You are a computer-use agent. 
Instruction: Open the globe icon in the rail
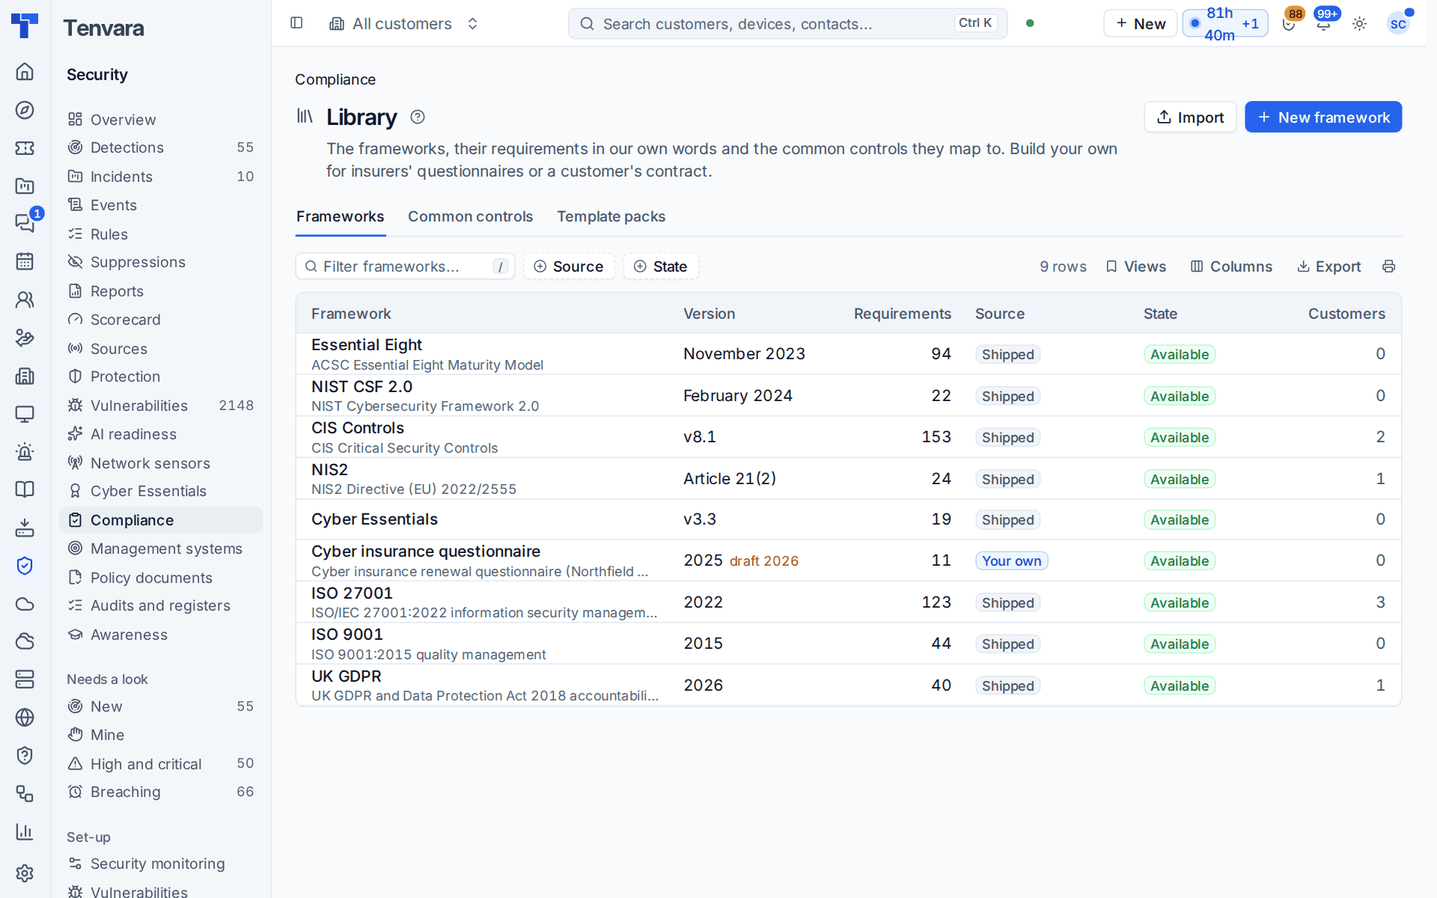pyautogui.click(x=25, y=717)
